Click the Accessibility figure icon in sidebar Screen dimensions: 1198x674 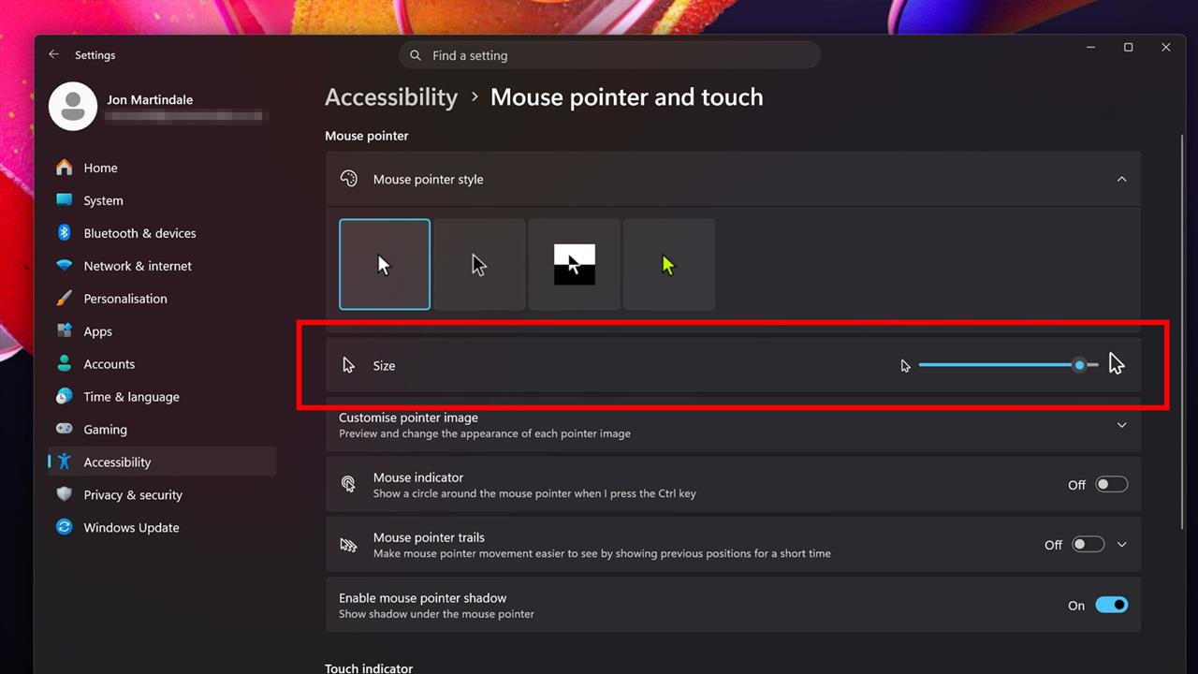[64, 462]
